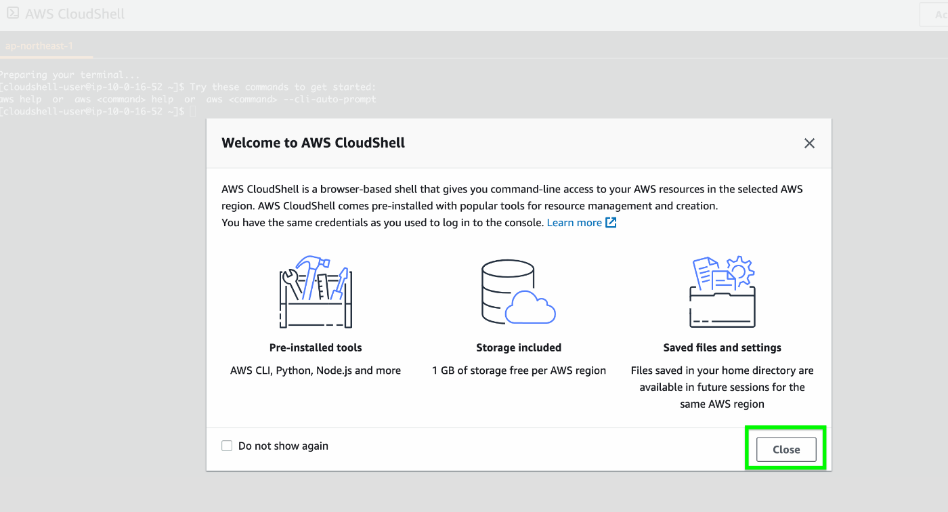
Task: Click the Pre-installed tools heading
Action: coord(316,347)
